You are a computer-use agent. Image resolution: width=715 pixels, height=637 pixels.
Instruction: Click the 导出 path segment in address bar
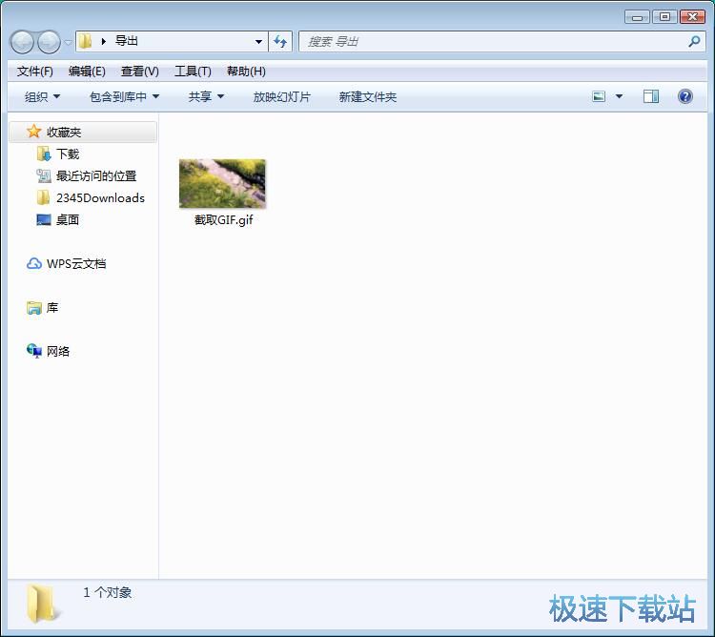point(126,41)
